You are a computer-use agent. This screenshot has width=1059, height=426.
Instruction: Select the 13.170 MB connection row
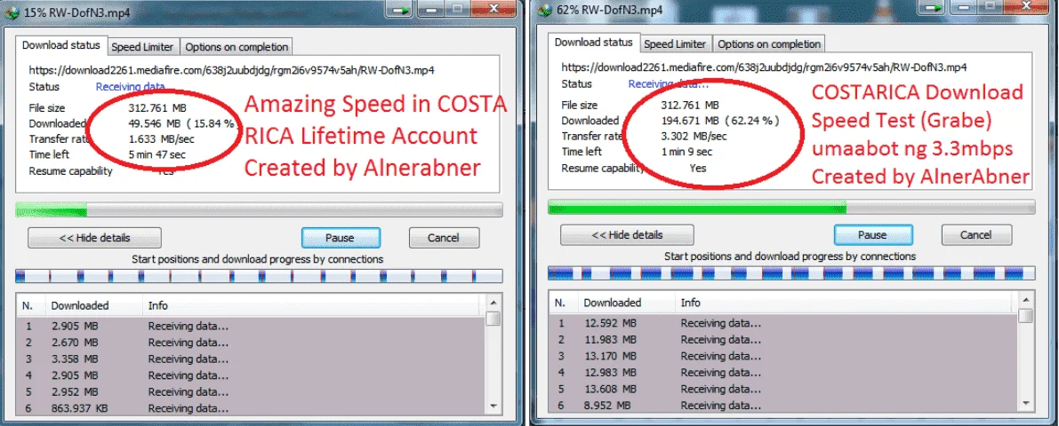[x=783, y=356]
